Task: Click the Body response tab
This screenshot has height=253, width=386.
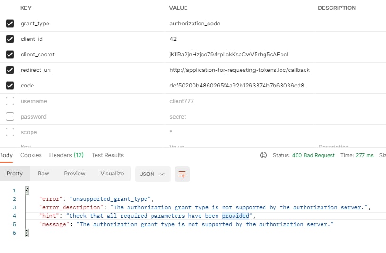Action: [6, 155]
